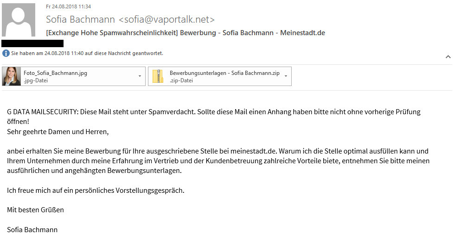454x240 pixels.
Task: Click the Sofia Bachmann signature at bottom
Action: tap(32, 230)
